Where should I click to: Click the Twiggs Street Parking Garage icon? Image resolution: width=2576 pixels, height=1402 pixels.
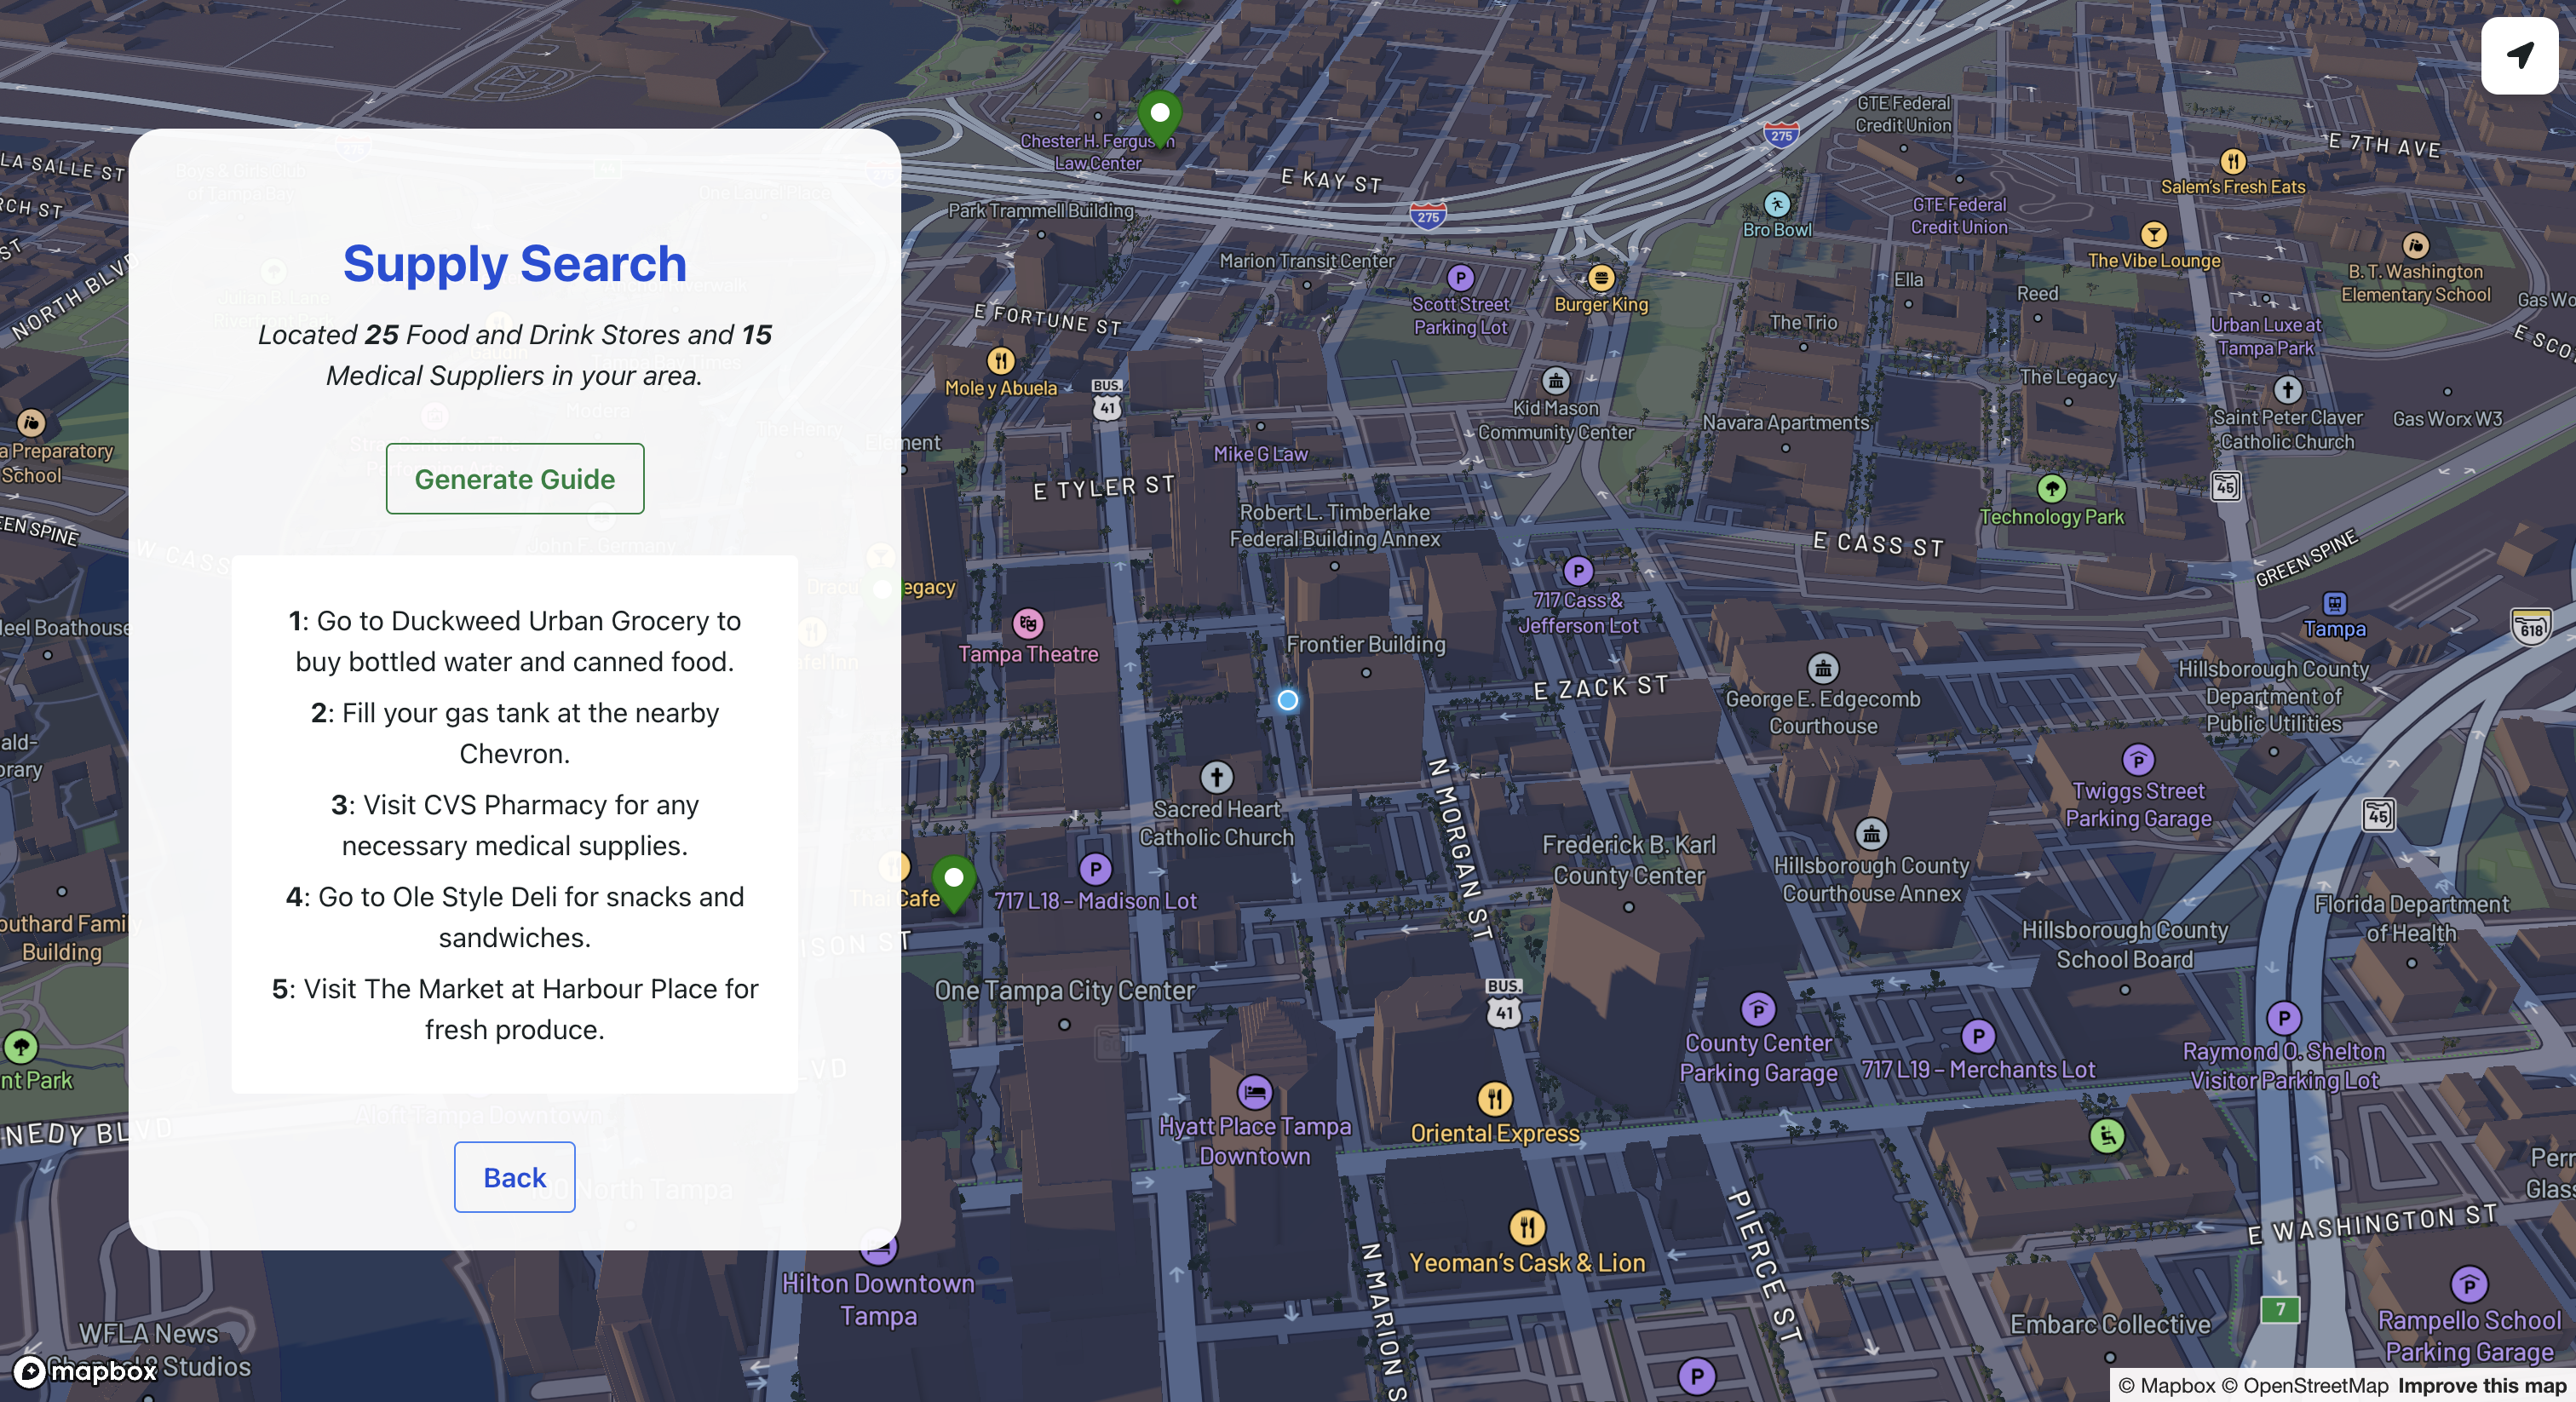click(2138, 761)
